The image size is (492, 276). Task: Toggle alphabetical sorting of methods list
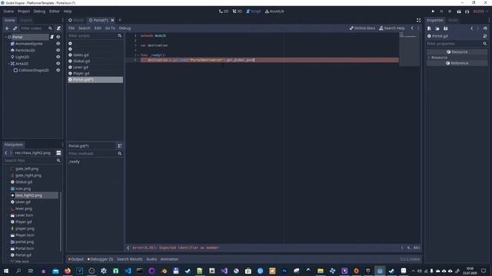(120, 146)
